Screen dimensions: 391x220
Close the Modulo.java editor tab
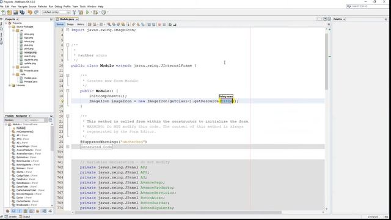(77, 19)
